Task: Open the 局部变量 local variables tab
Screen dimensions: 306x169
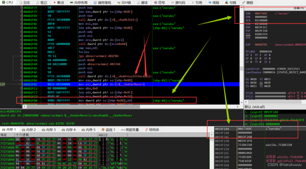Action: (x=130, y=129)
